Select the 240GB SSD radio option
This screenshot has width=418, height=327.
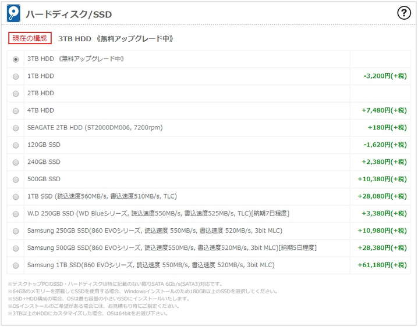[16, 163]
